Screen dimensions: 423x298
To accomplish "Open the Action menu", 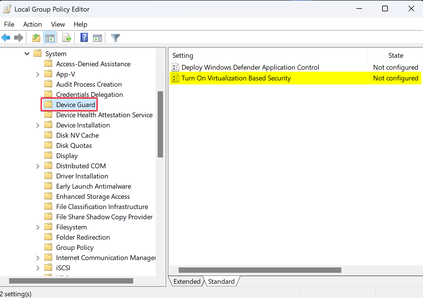I will [x=32, y=24].
